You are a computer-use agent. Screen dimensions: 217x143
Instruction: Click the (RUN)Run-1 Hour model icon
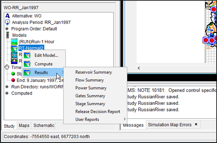[x=14, y=42]
